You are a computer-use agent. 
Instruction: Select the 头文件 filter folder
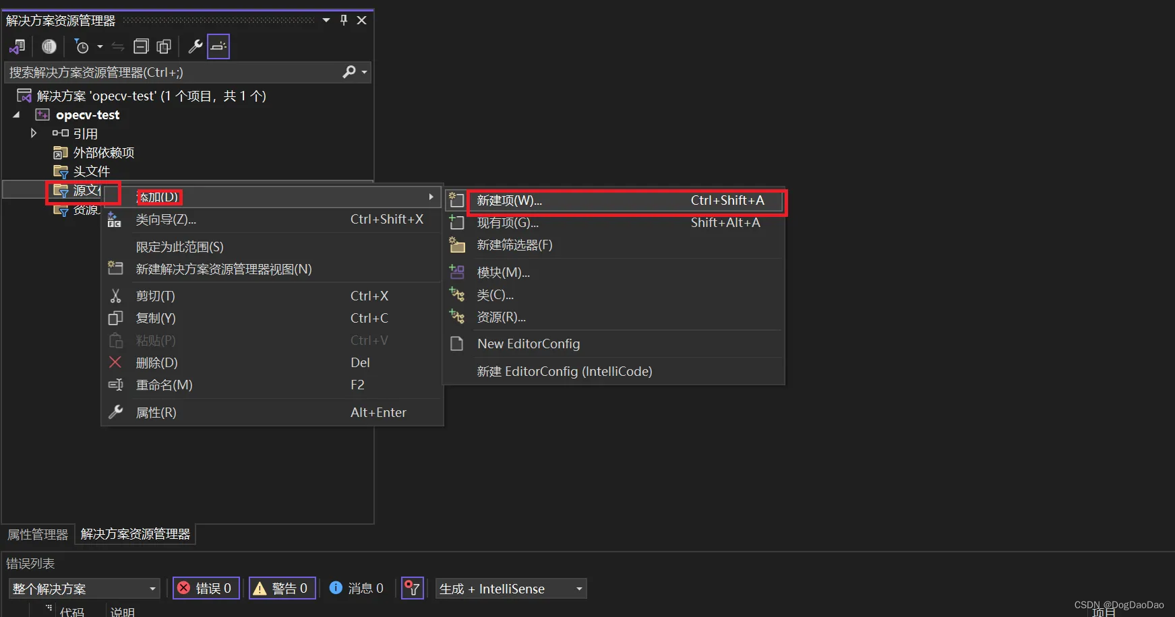(x=92, y=172)
